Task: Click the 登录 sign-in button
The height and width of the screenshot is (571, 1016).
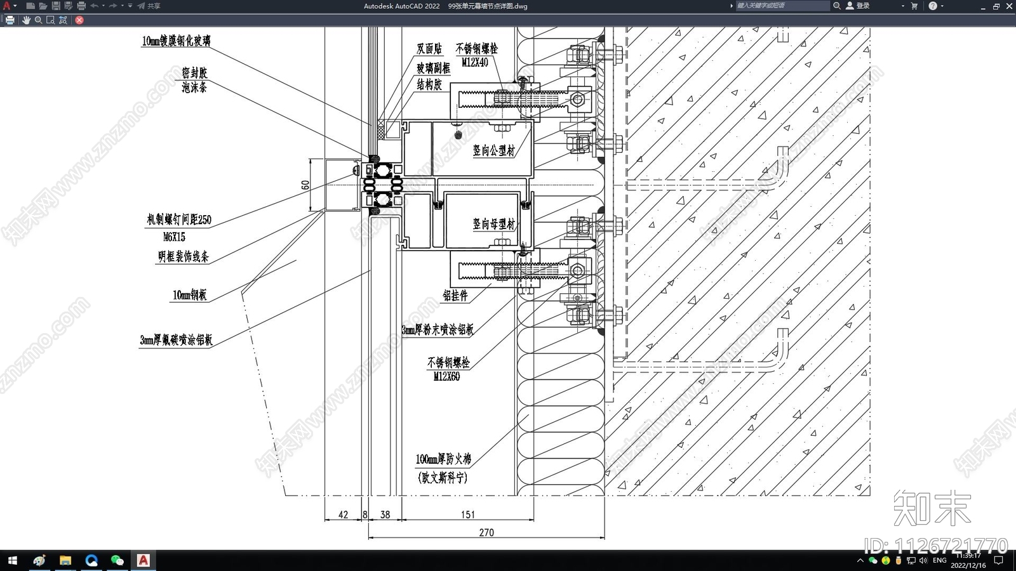Action: (x=857, y=6)
